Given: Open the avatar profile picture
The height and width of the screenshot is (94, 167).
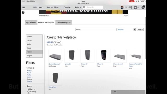Looking at the screenshot, I should [x=122, y=7].
